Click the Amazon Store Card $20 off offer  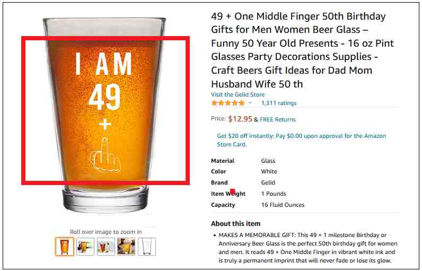(302, 140)
